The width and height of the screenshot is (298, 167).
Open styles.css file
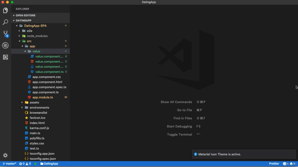(x=37, y=143)
